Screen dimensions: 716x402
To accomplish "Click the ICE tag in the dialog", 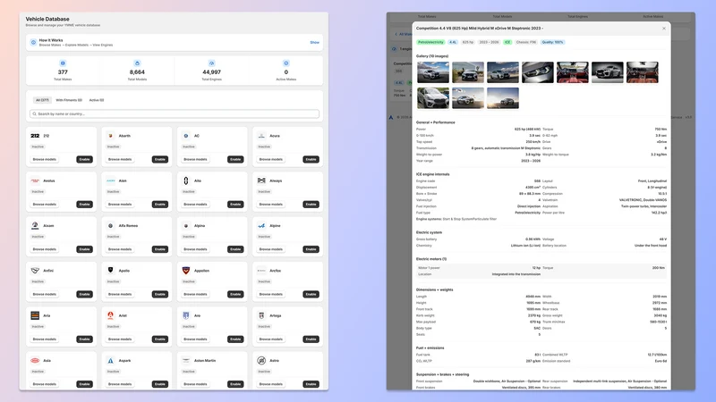I will click(507, 42).
